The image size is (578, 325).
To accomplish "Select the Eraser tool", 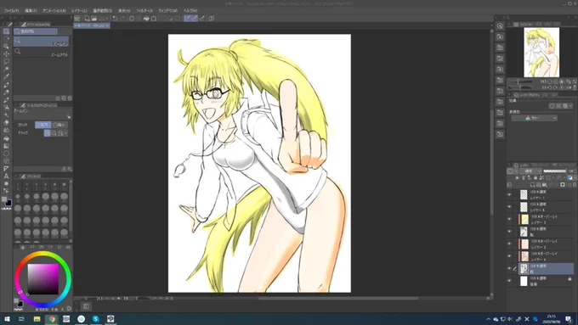I will click(6, 122).
